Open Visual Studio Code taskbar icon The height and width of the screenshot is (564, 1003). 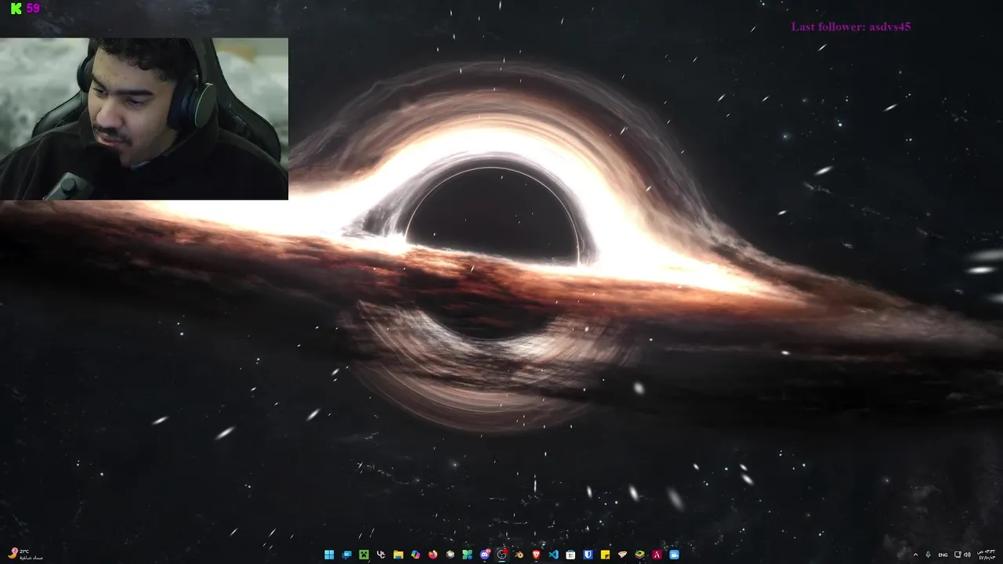click(553, 555)
